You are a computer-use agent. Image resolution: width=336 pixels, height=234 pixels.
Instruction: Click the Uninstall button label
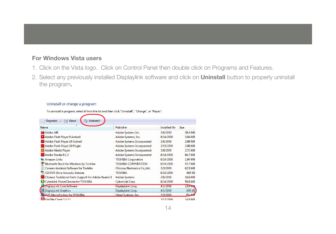94,121
